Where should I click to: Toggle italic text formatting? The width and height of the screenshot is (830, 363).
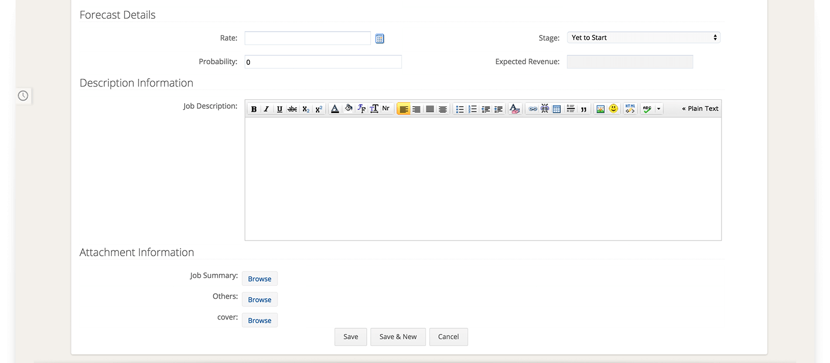click(x=266, y=109)
